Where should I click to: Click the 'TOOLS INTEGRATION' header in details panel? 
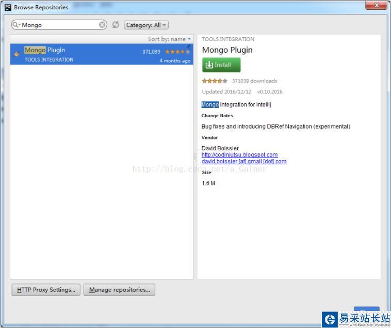(x=228, y=39)
